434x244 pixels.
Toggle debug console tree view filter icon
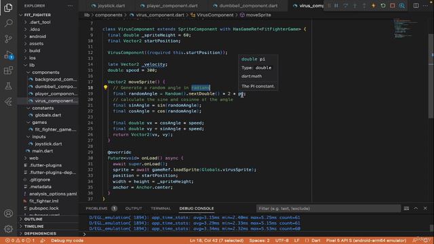point(406,208)
